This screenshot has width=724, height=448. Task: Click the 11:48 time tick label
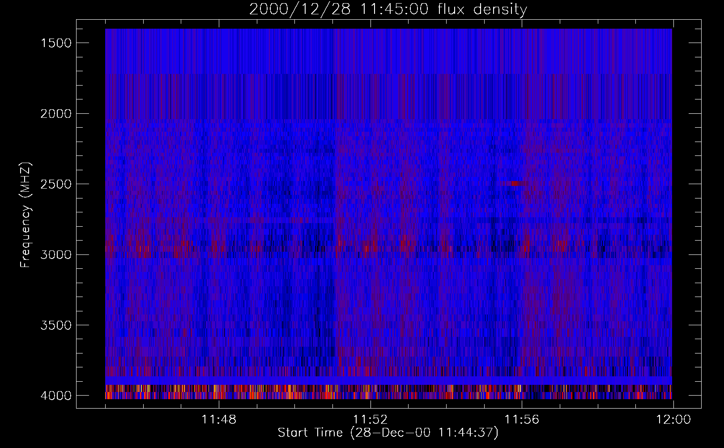pyautogui.click(x=219, y=420)
